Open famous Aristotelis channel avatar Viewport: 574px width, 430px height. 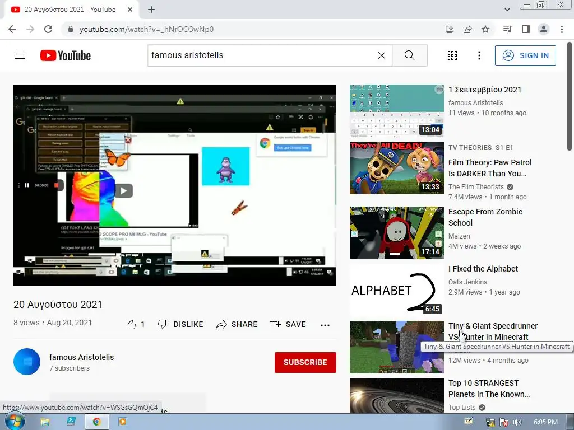coord(27,362)
